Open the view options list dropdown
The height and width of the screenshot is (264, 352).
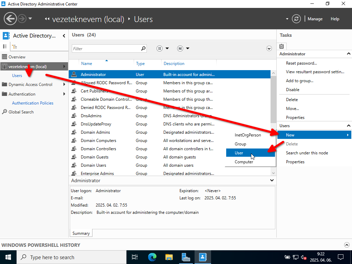pos(163,48)
